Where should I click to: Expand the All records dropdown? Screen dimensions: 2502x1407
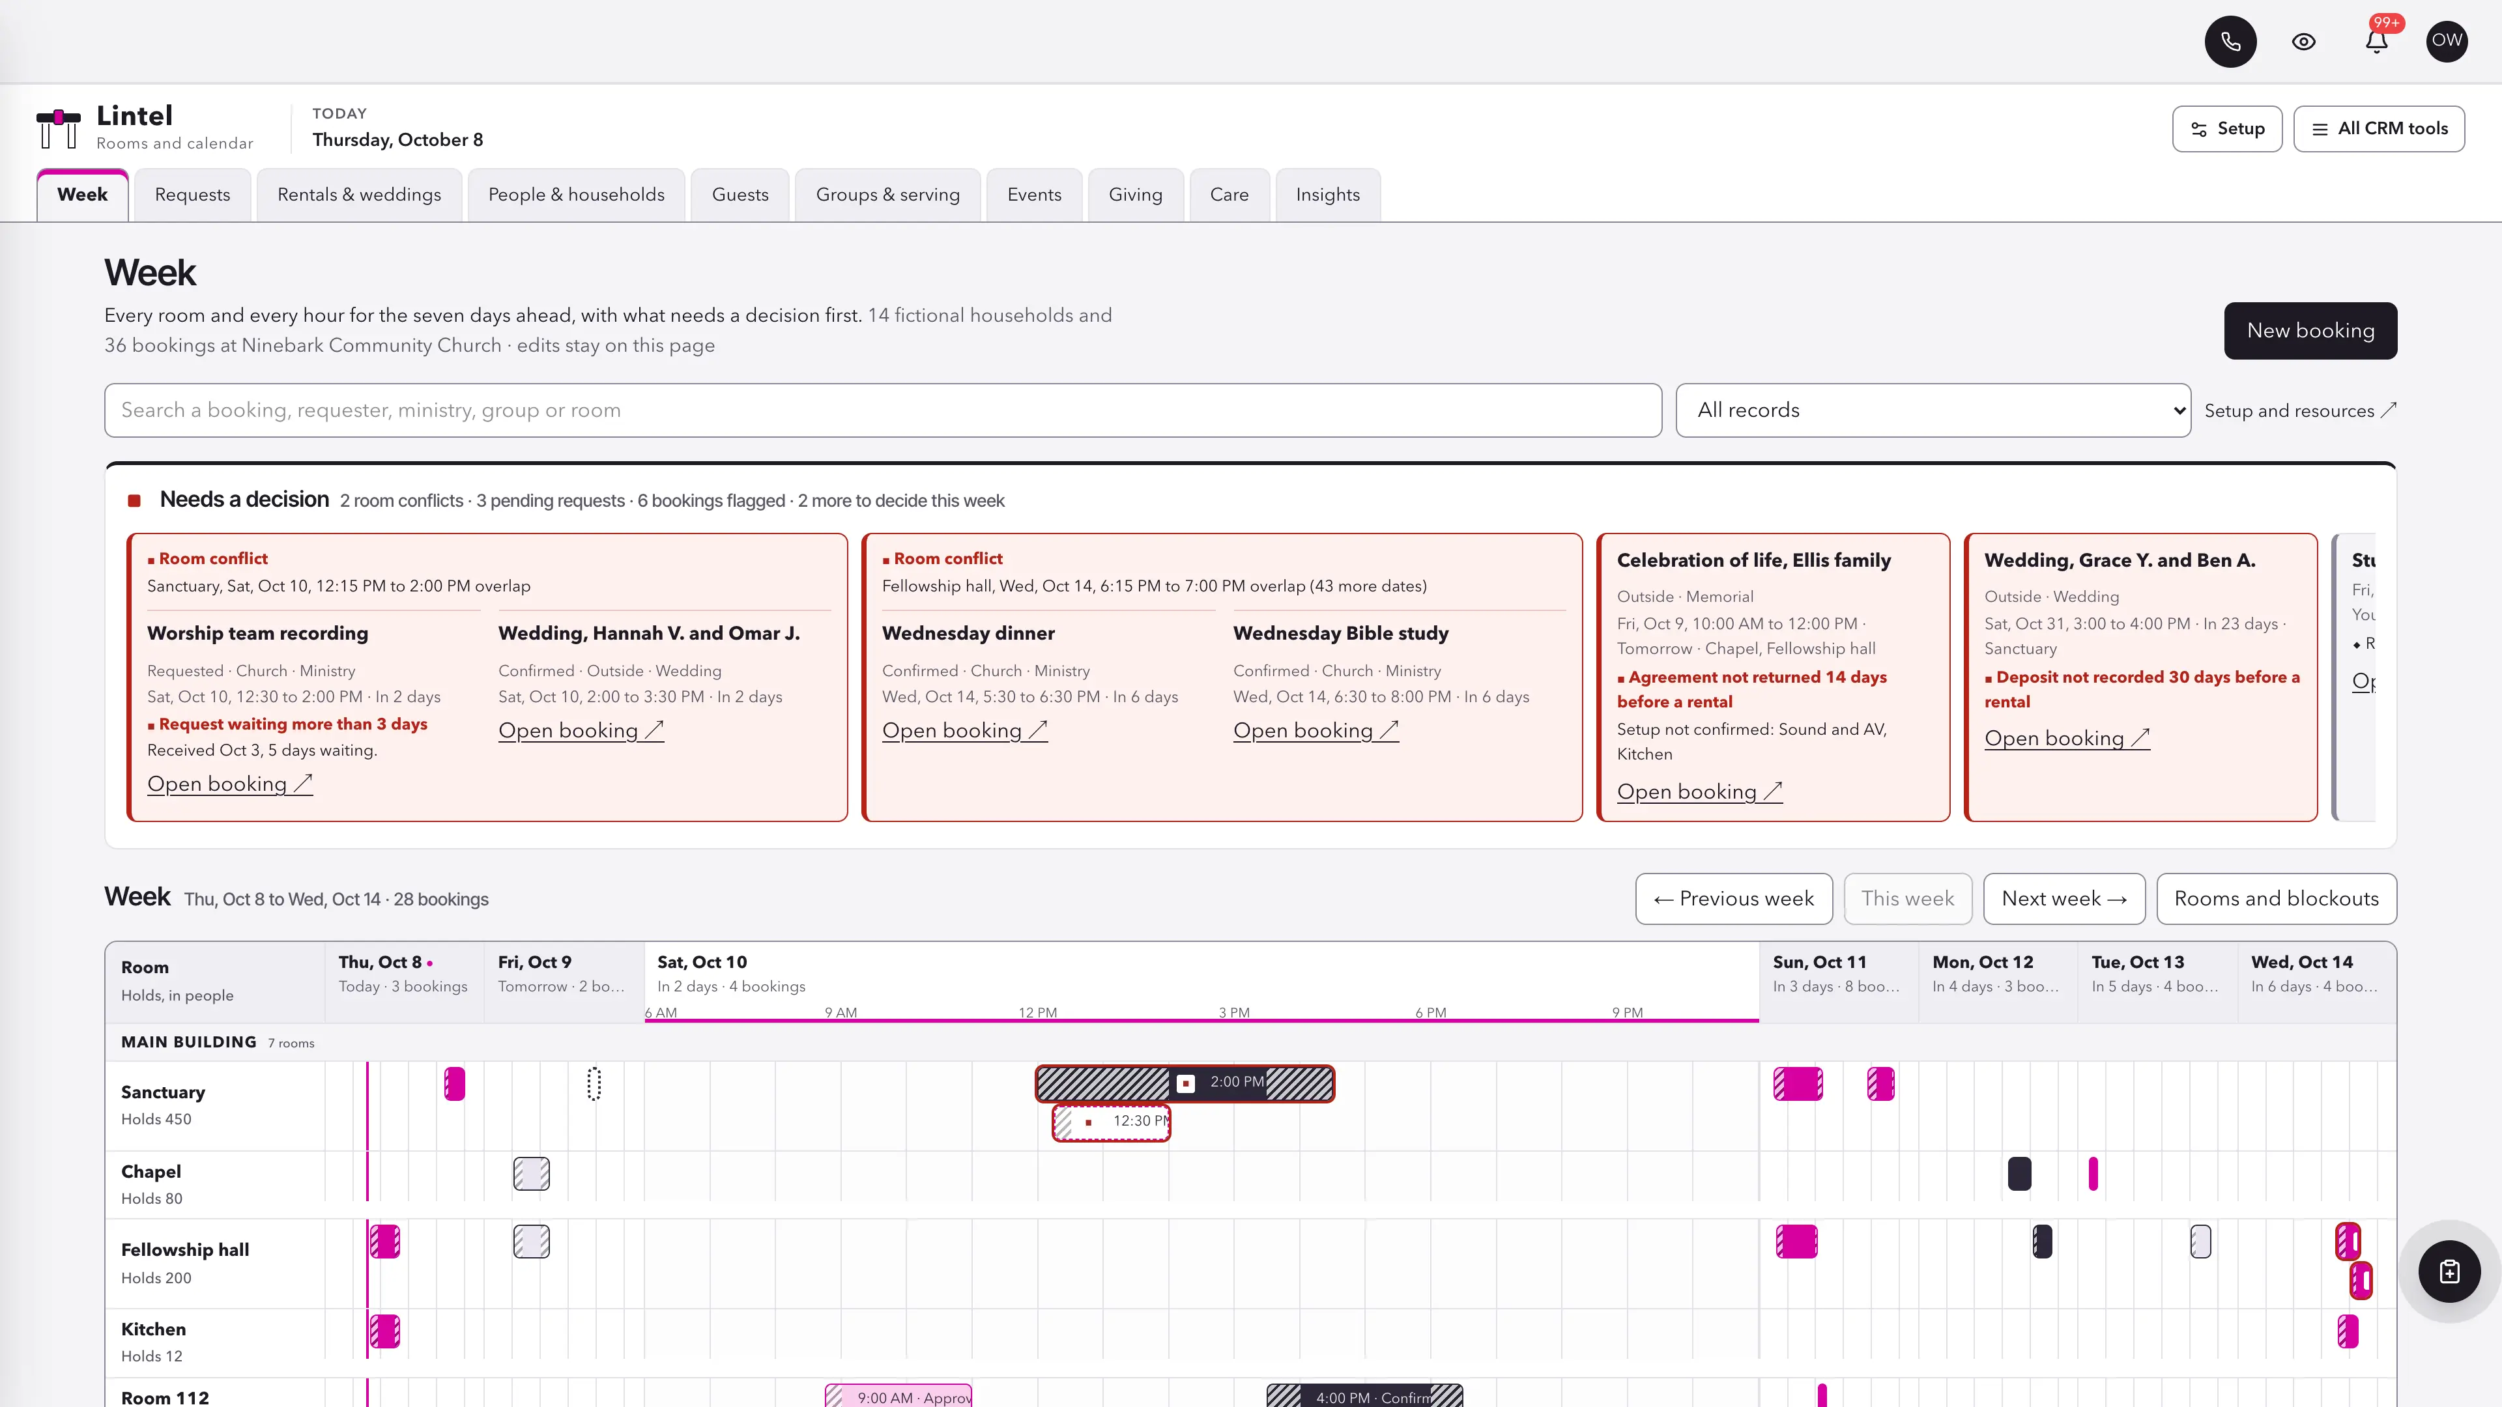(1933, 411)
